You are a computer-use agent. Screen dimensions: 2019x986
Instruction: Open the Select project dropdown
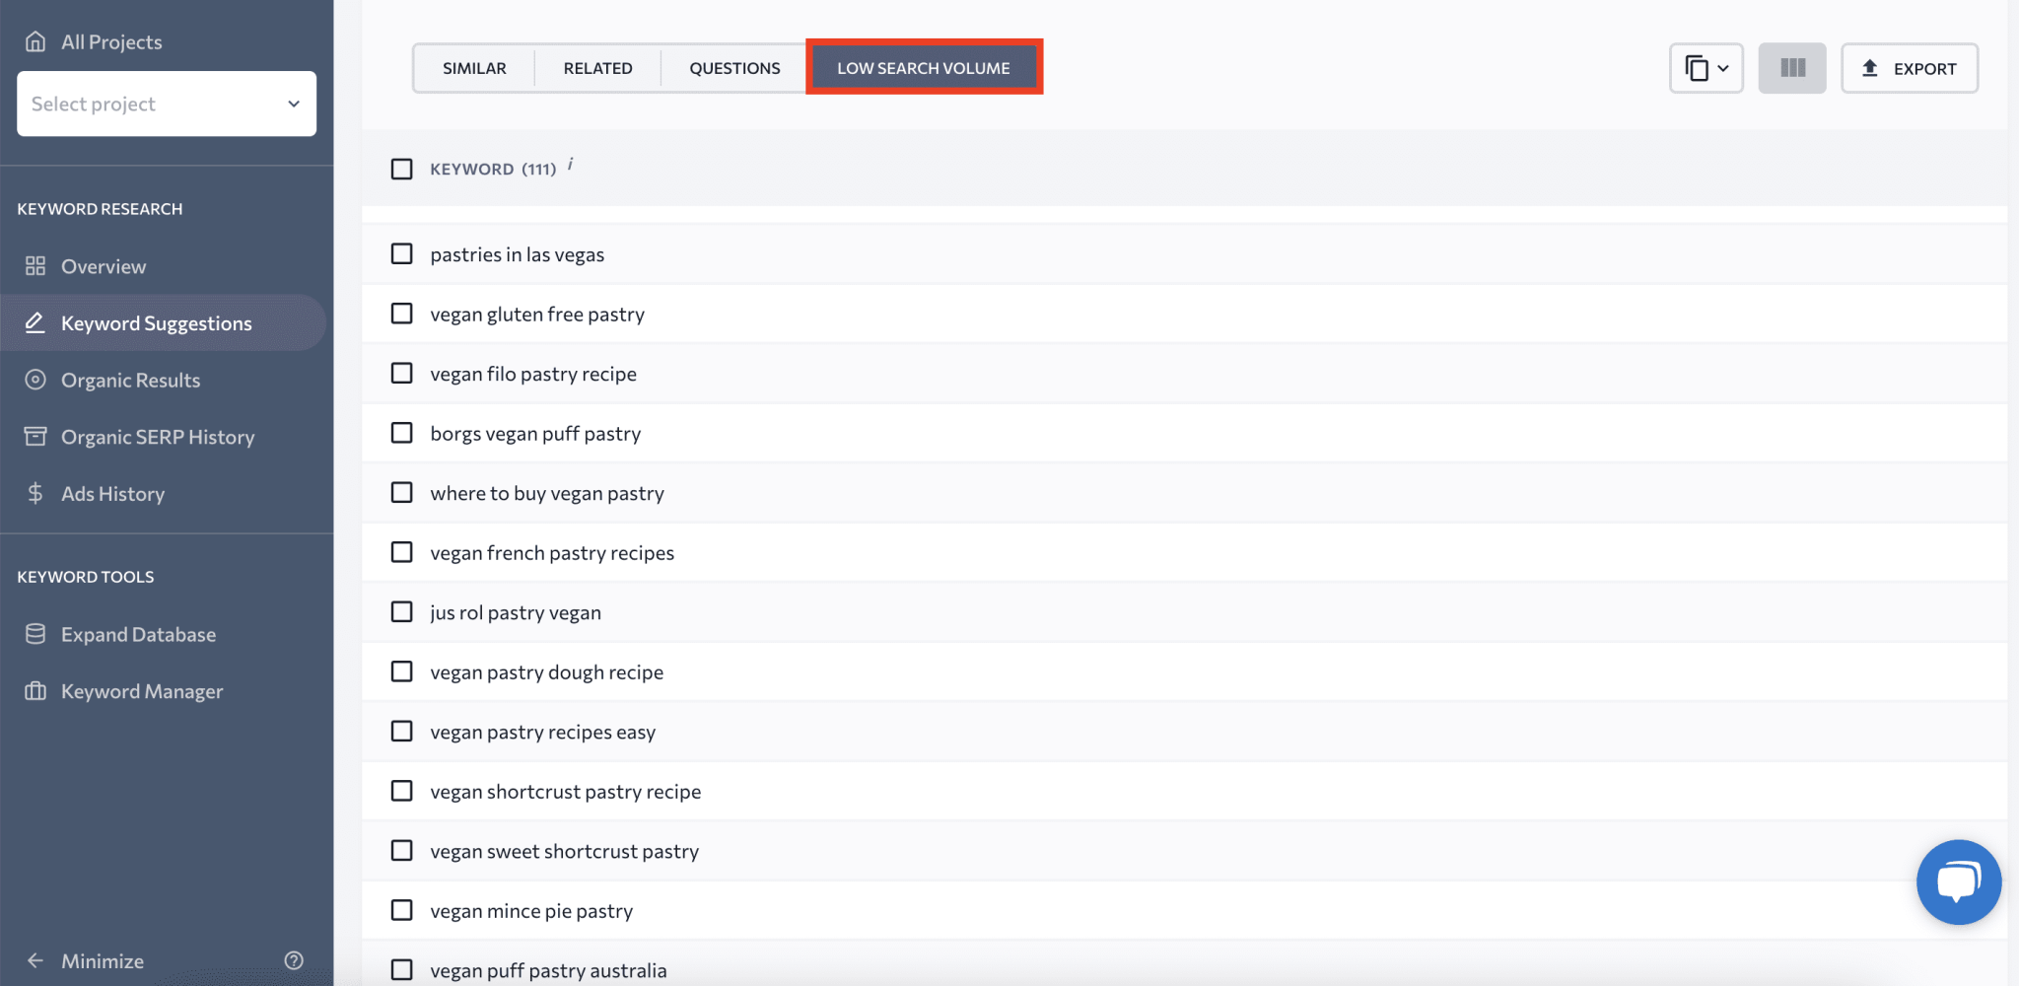(166, 104)
